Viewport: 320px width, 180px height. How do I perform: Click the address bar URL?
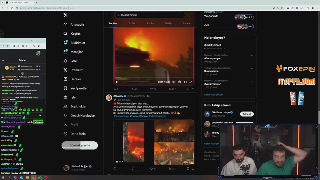(x=46, y=8)
